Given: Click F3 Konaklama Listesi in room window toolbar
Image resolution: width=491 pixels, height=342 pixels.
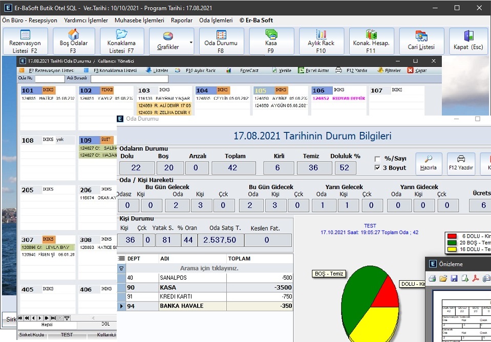Looking at the screenshot, I should pyautogui.click(x=111, y=71).
